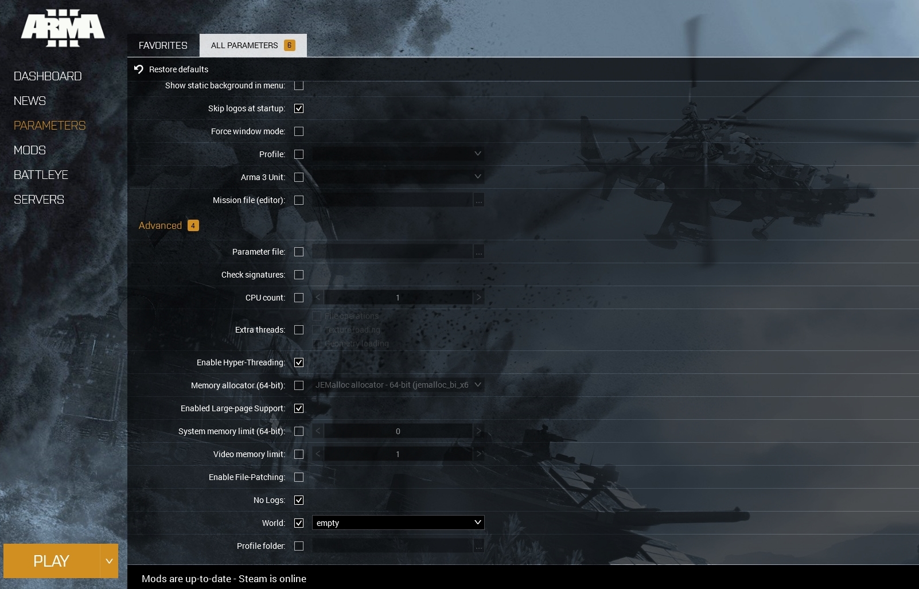Click the Mission file (editor) path field
The image size is (919, 589).
click(x=392, y=200)
